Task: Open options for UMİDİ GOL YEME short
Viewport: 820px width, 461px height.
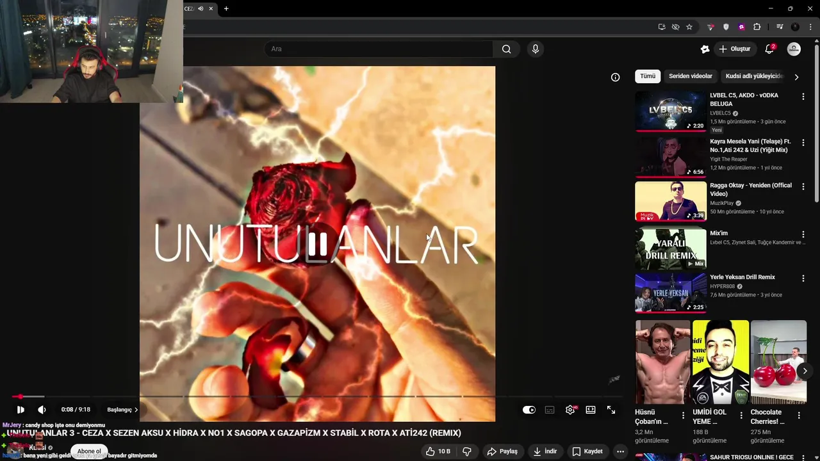Action: [x=741, y=416]
